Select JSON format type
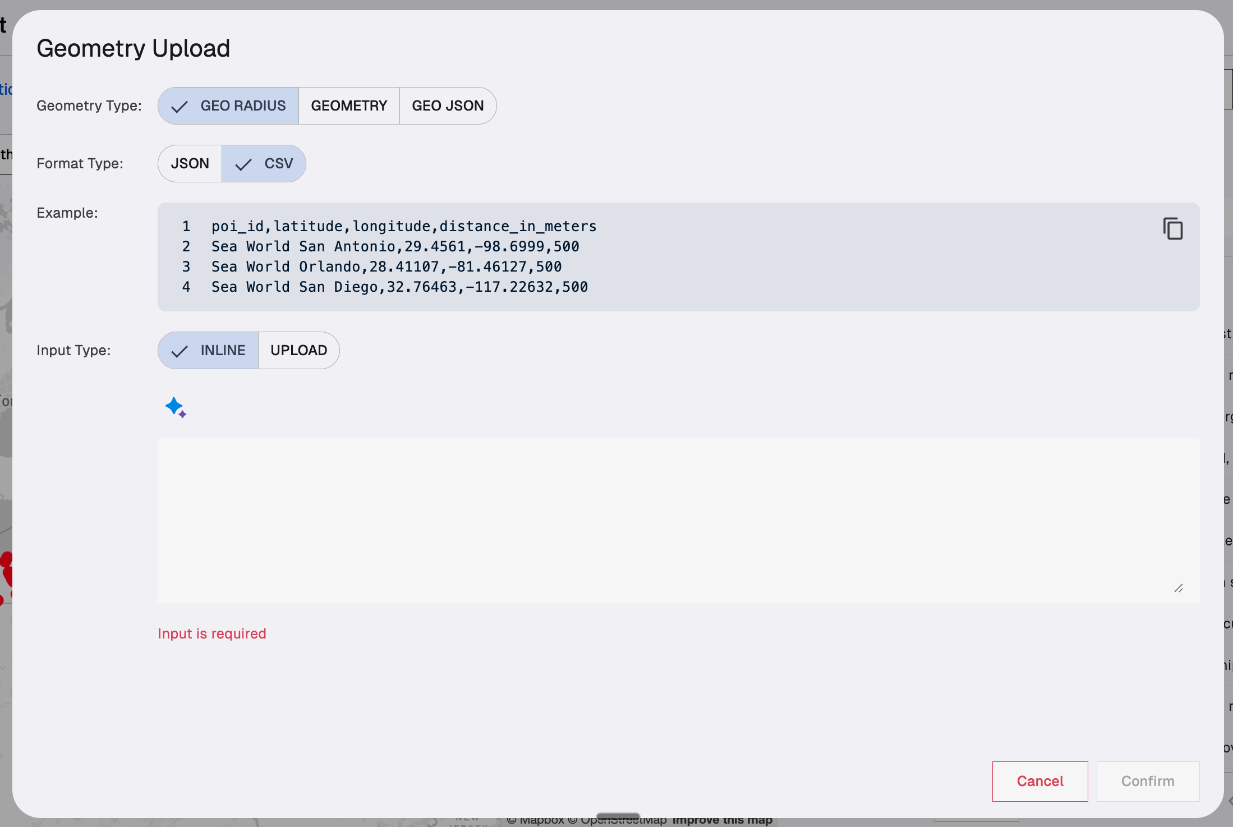This screenshot has height=827, width=1233. [190, 164]
